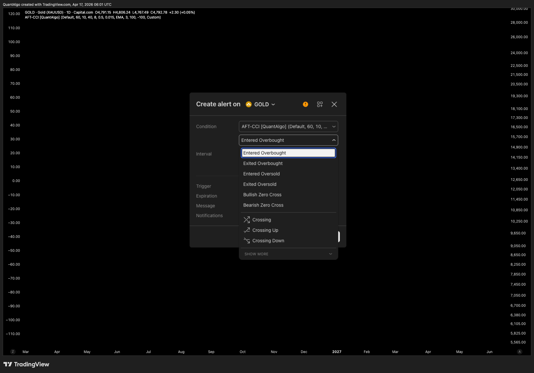Select the Crossing Up option
Screen dimensions: 534x373
coord(288,230)
